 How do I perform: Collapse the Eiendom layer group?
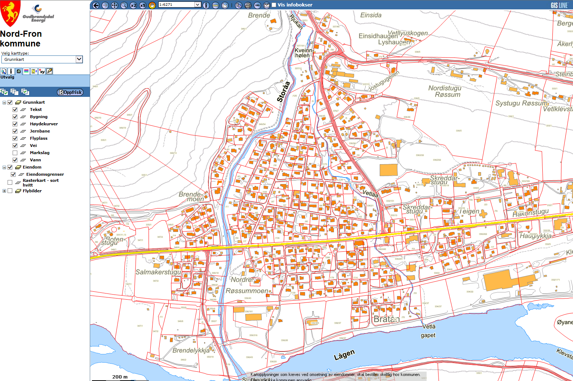click(4, 167)
